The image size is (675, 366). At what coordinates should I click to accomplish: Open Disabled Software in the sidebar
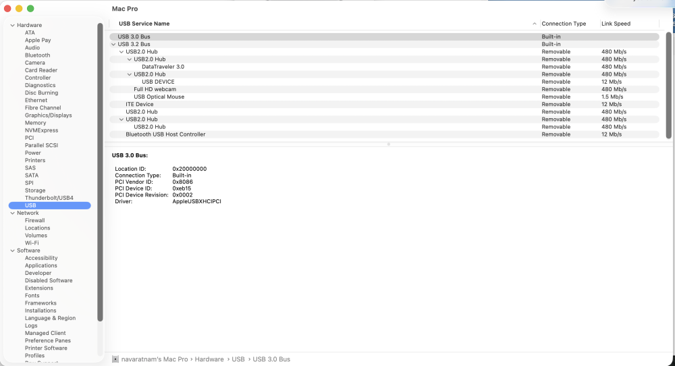pos(49,281)
